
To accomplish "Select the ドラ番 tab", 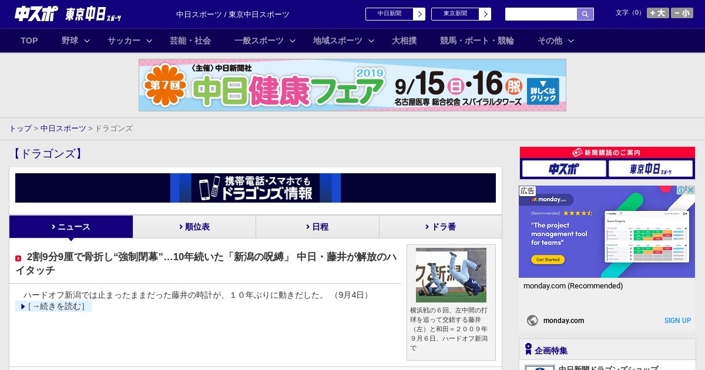I will [441, 227].
